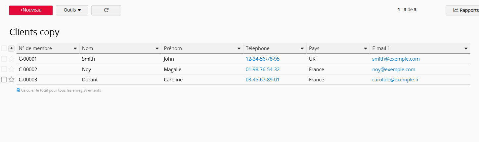Toggle the select-all checkbox in header
Image resolution: width=479 pixels, height=142 pixels.
4,48
